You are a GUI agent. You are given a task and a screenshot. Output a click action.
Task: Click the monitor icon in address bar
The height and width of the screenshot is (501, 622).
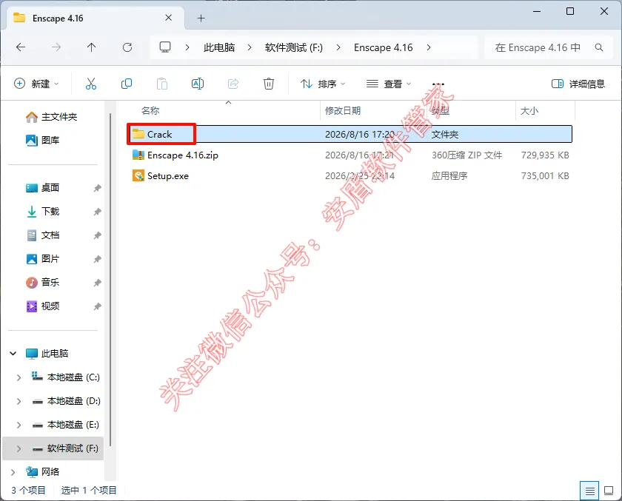tap(165, 47)
